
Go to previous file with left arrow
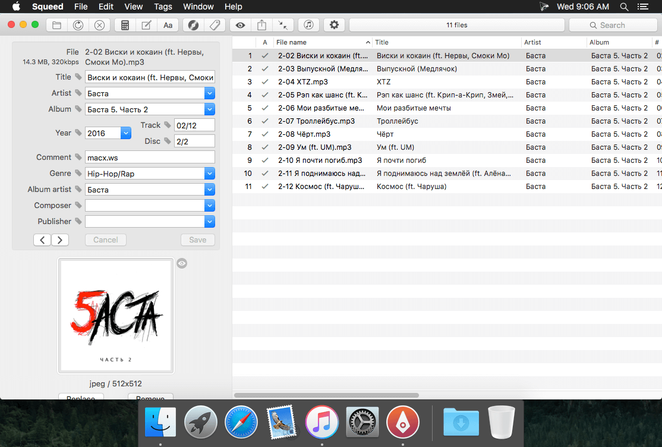(x=42, y=240)
